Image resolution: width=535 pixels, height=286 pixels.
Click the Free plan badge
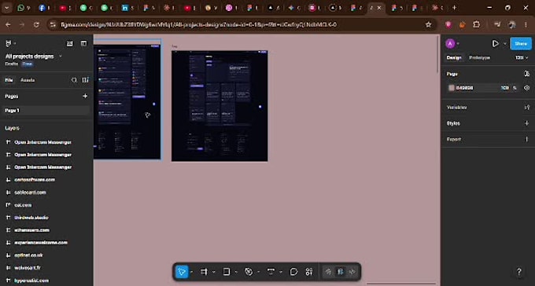pos(28,64)
